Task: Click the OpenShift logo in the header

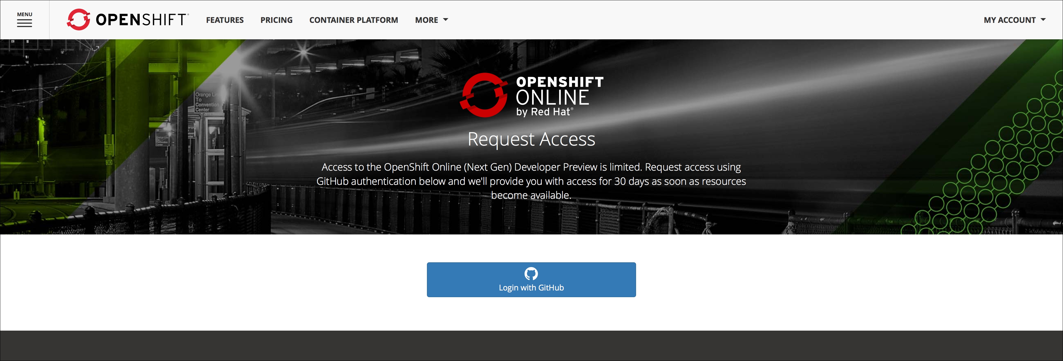Action: 127,20
